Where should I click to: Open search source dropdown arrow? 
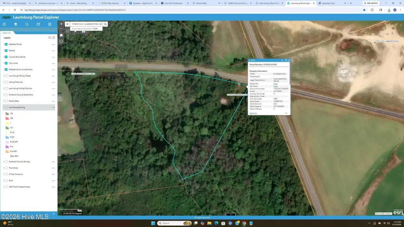tap(67, 24)
